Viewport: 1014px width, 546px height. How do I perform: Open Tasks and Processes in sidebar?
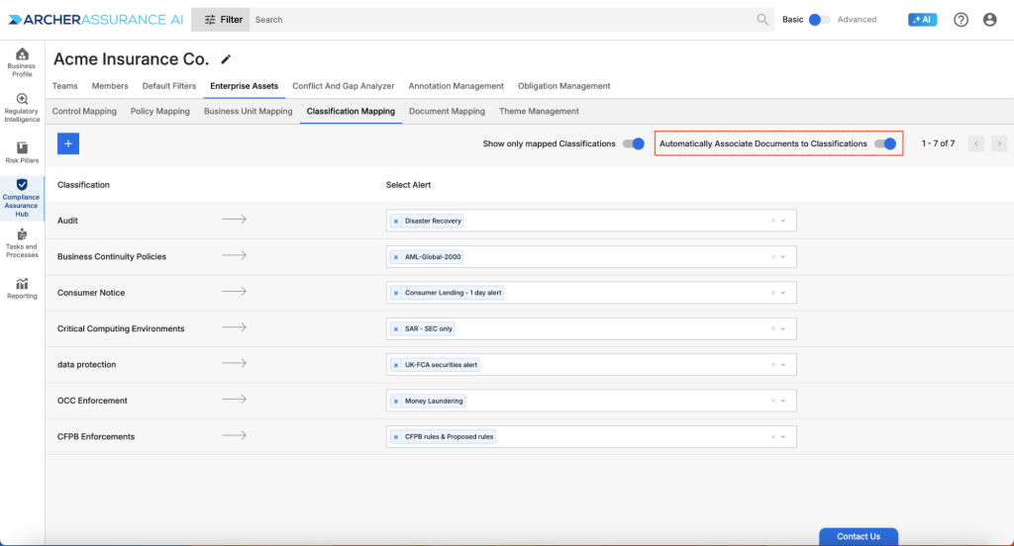22,243
